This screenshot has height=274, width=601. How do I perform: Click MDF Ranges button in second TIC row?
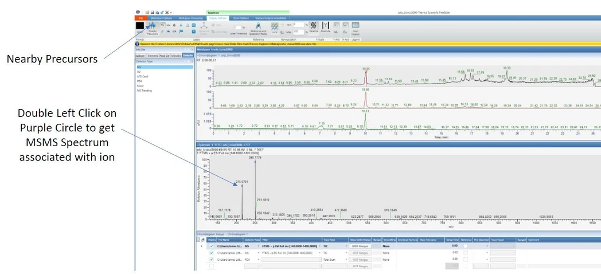[x=360, y=253]
